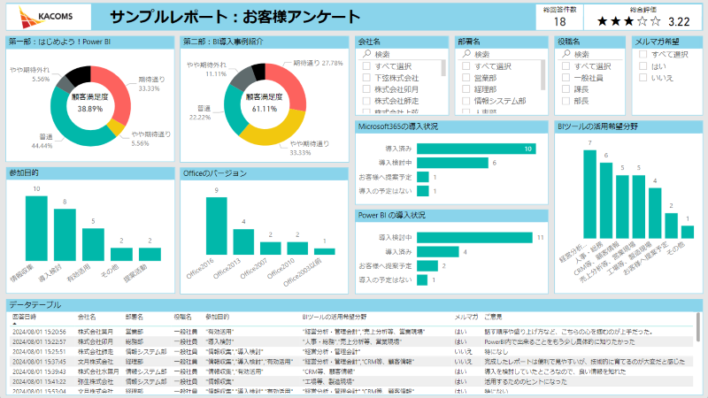This screenshot has height=398, width=708.
Task: Check 部長 in the 役職名 slicer
Action: pyautogui.click(x=566, y=101)
